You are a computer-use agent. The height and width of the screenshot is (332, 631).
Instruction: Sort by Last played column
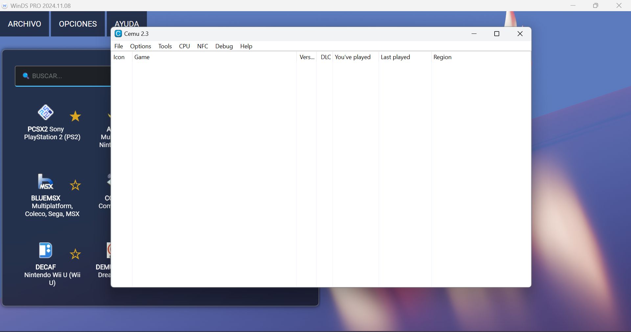(405, 57)
